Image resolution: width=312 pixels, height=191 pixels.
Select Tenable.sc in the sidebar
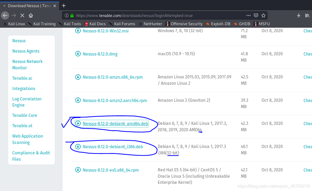(x=22, y=78)
